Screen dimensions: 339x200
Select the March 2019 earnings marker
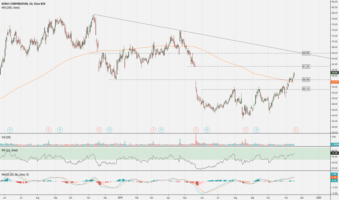coord(153,130)
